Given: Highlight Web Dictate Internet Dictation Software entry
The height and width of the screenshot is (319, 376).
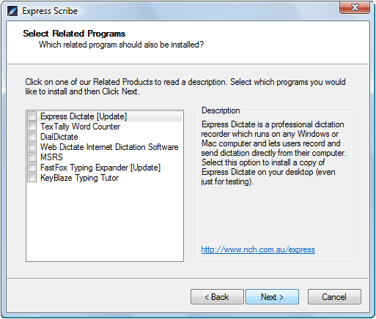Looking at the screenshot, I should click(109, 147).
